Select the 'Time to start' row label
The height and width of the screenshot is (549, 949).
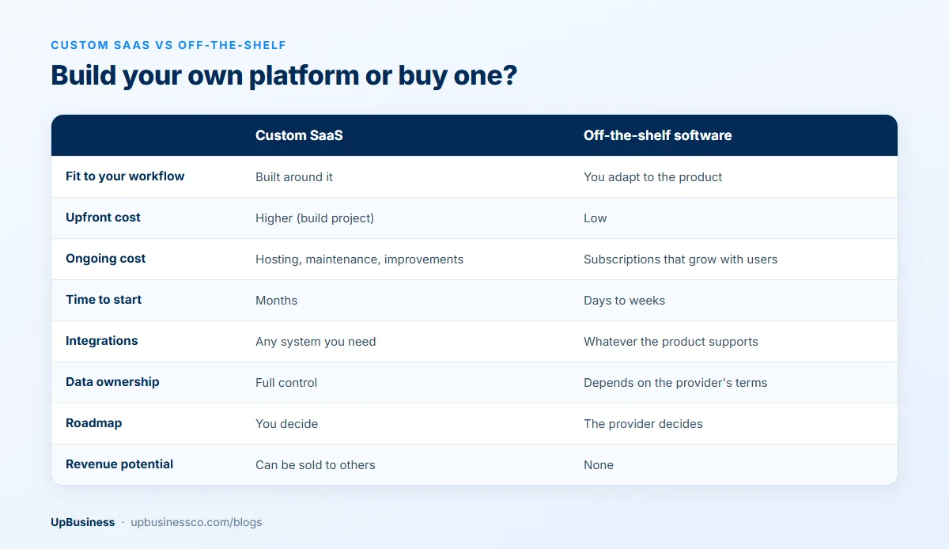click(x=104, y=300)
